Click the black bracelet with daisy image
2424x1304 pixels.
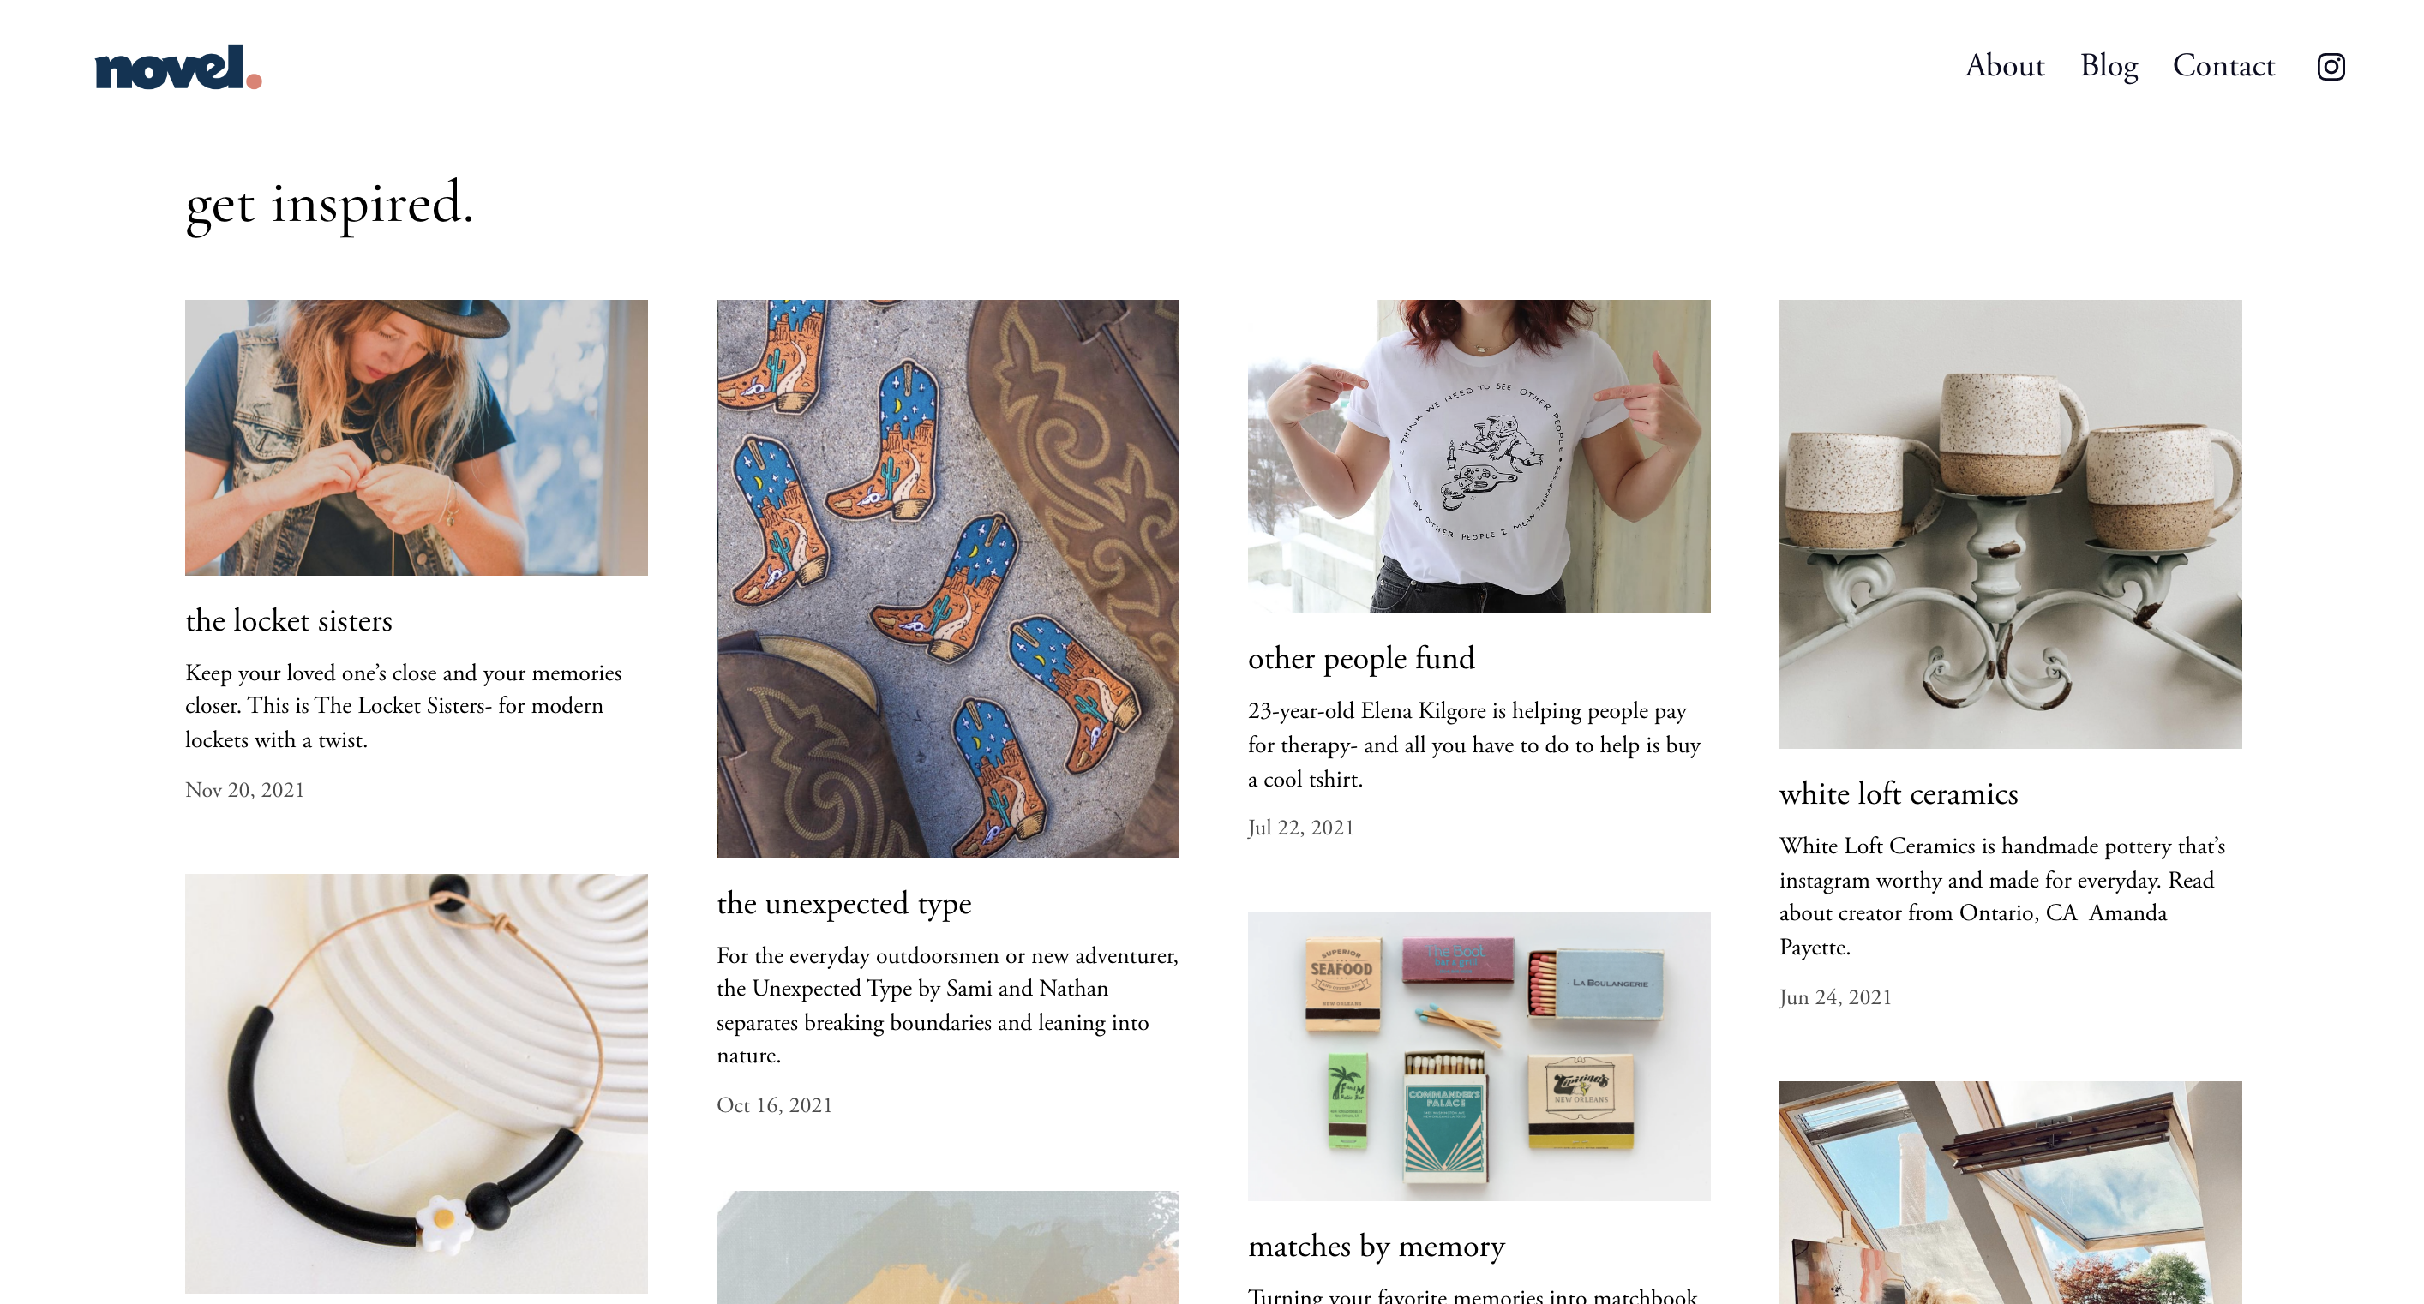tap(416, 1083)
